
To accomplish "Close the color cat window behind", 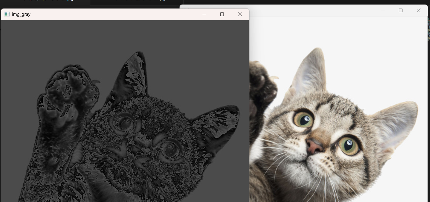I will [x=419, y=10].
